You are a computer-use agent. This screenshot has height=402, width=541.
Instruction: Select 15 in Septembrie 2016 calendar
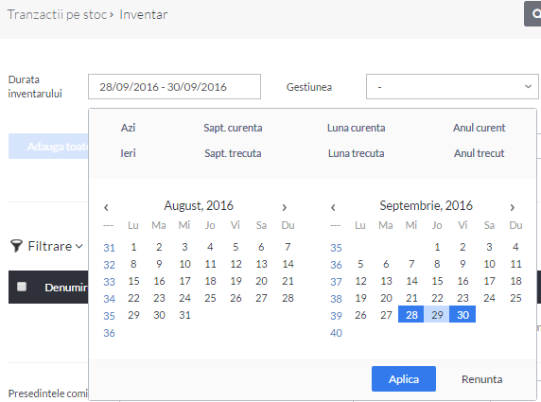(x=437, y=281)
